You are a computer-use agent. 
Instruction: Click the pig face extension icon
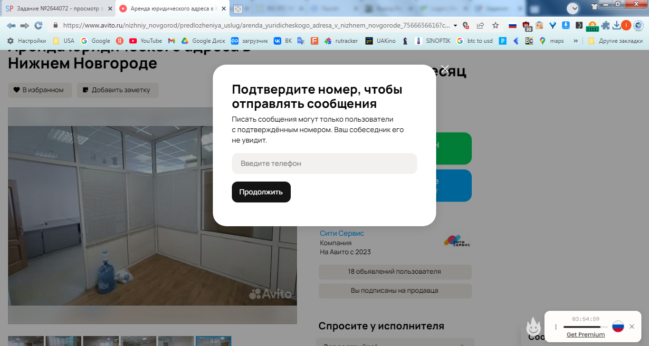point(539,25)
